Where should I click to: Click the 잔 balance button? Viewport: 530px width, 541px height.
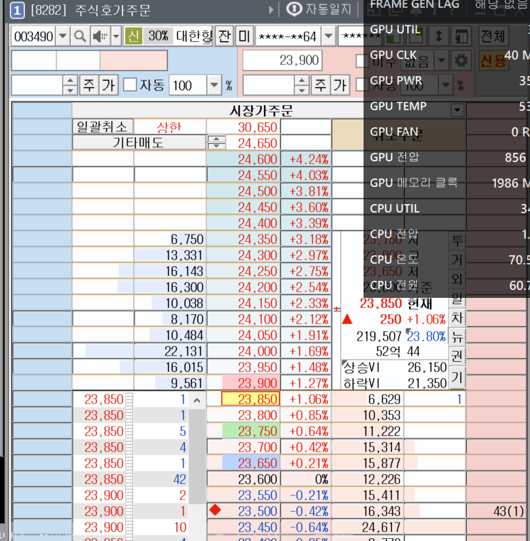click(x=225, y=36)
